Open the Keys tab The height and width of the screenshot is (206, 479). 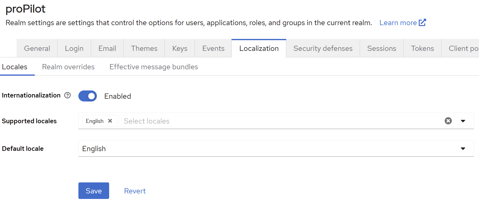180,48
